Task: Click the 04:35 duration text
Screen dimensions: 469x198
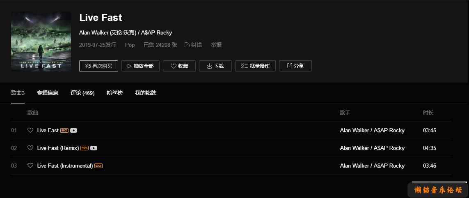Action: (430, 148)
